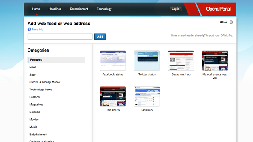Click the Top charts label
253x142 pixels.
tap(113, 110)
